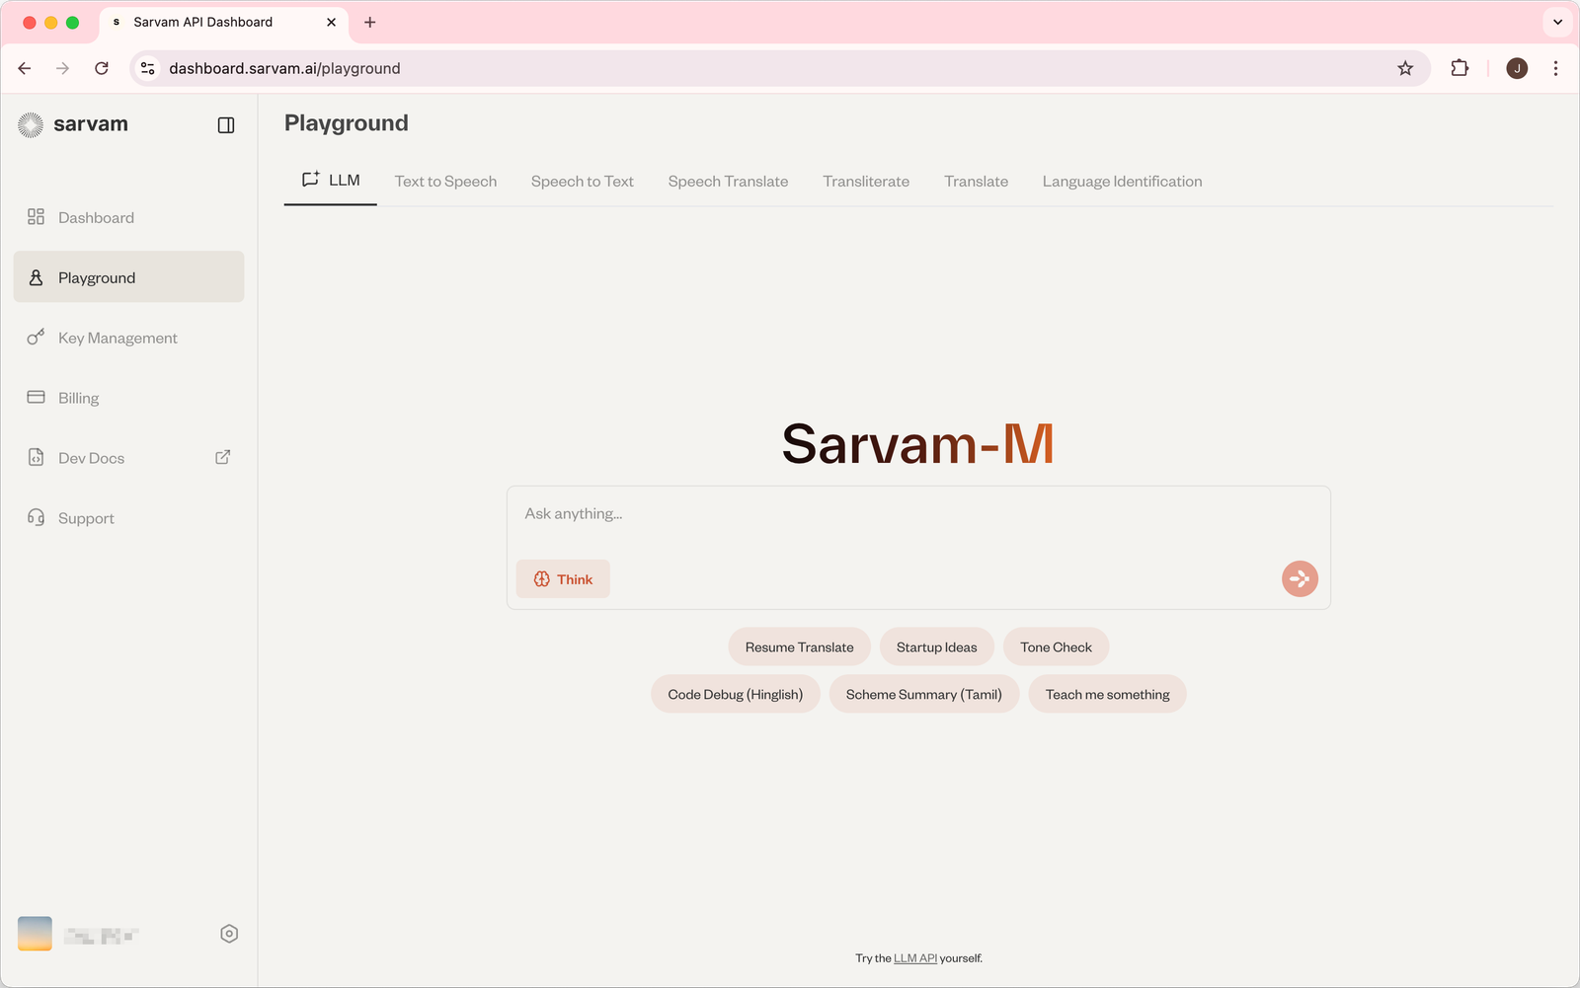Select the Playground icon in the sidebar
The image size is (1580, 988).
coord(36,277)
